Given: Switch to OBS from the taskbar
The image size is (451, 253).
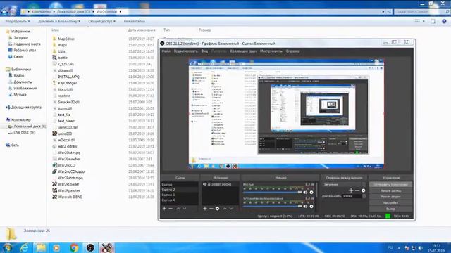Looking at the screenshot, I should pos(90,248).
